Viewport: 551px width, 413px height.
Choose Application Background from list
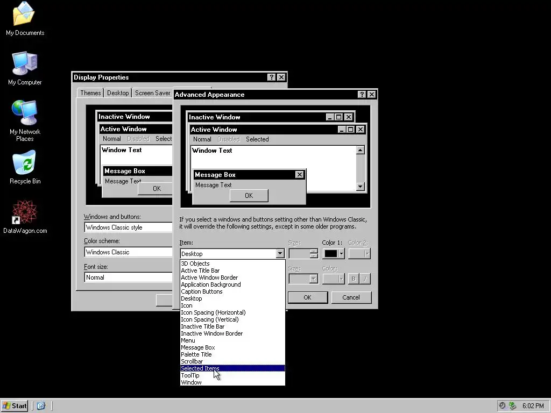(232, 284)
